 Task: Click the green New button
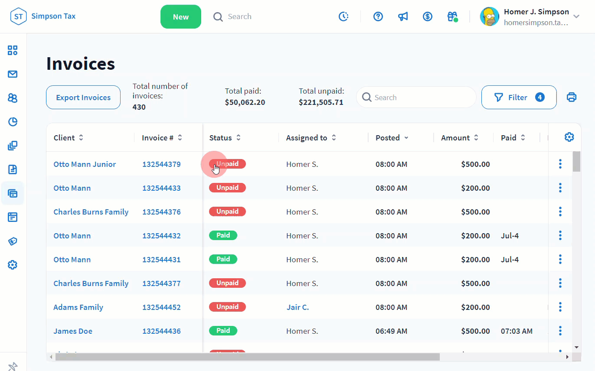[181, 17]
